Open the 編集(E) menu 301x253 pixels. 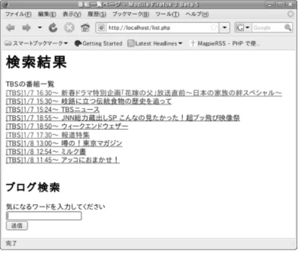(x=47, y=14)
